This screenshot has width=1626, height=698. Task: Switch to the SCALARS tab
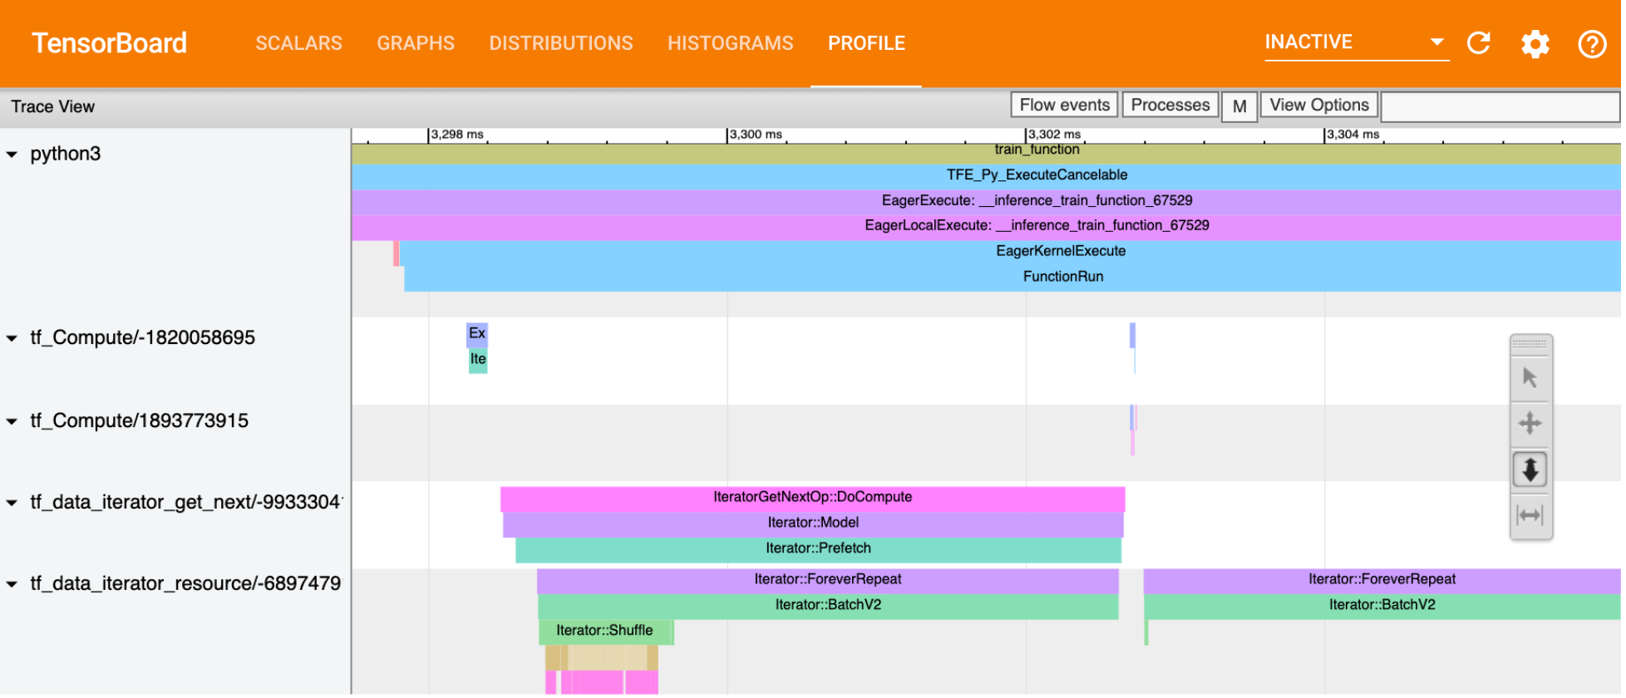coord(298,43)
